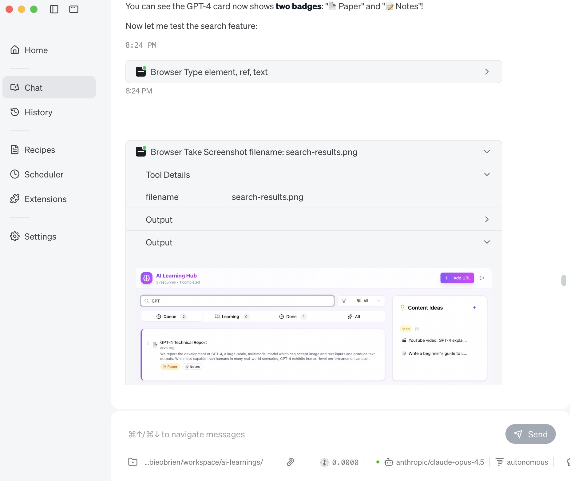Expand Browser Type element tool call
The width and height of the screenshot is (570, 481).
(x=314, y=72)
